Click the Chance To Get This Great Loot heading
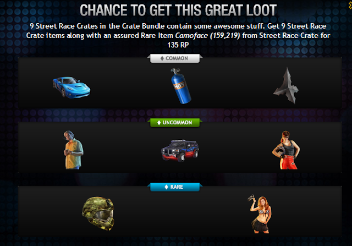Image resolution: width=352 pixels, height=246 pixels. (x=178, y=10)
